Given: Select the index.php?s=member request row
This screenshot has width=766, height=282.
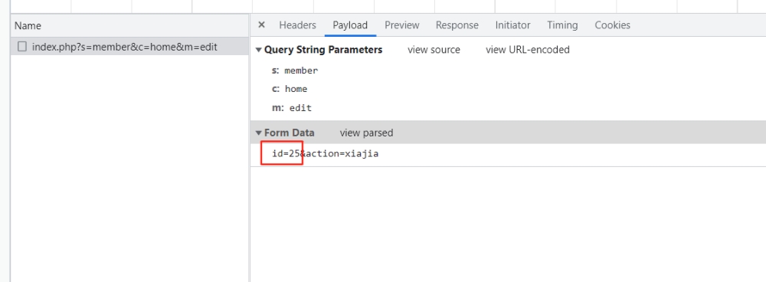Looking at the screenshot, I should pyautogui.click(x=129, y=47).
